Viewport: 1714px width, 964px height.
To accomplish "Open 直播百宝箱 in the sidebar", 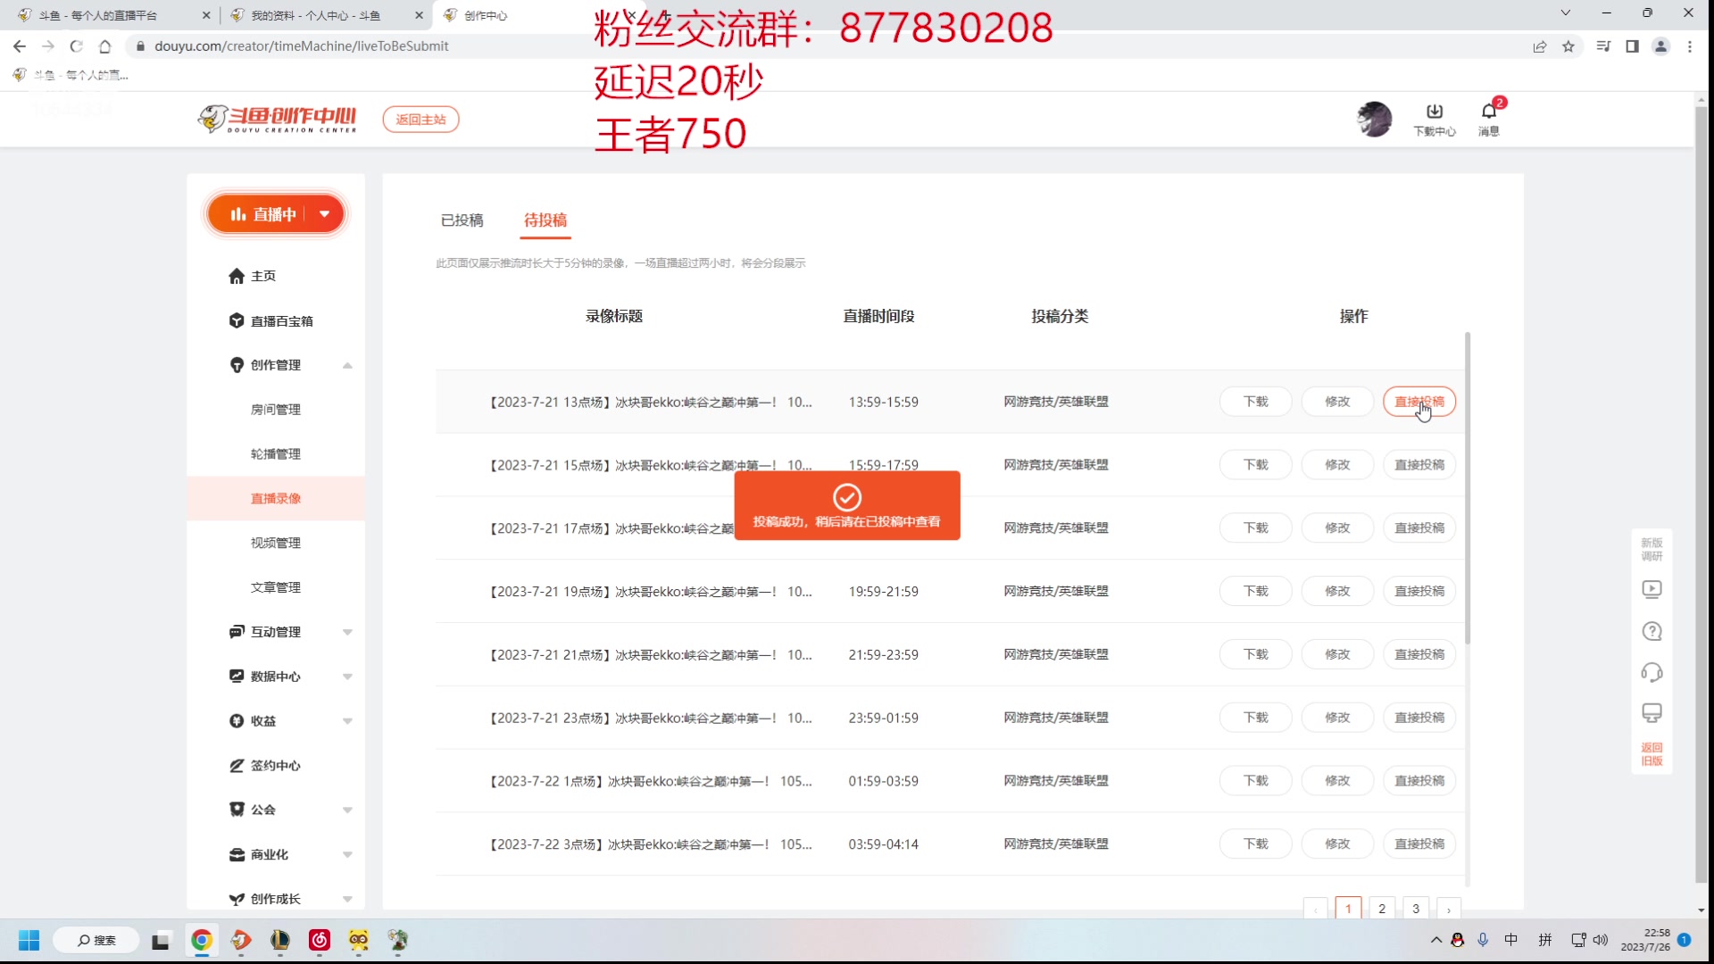I will [270, 320].
